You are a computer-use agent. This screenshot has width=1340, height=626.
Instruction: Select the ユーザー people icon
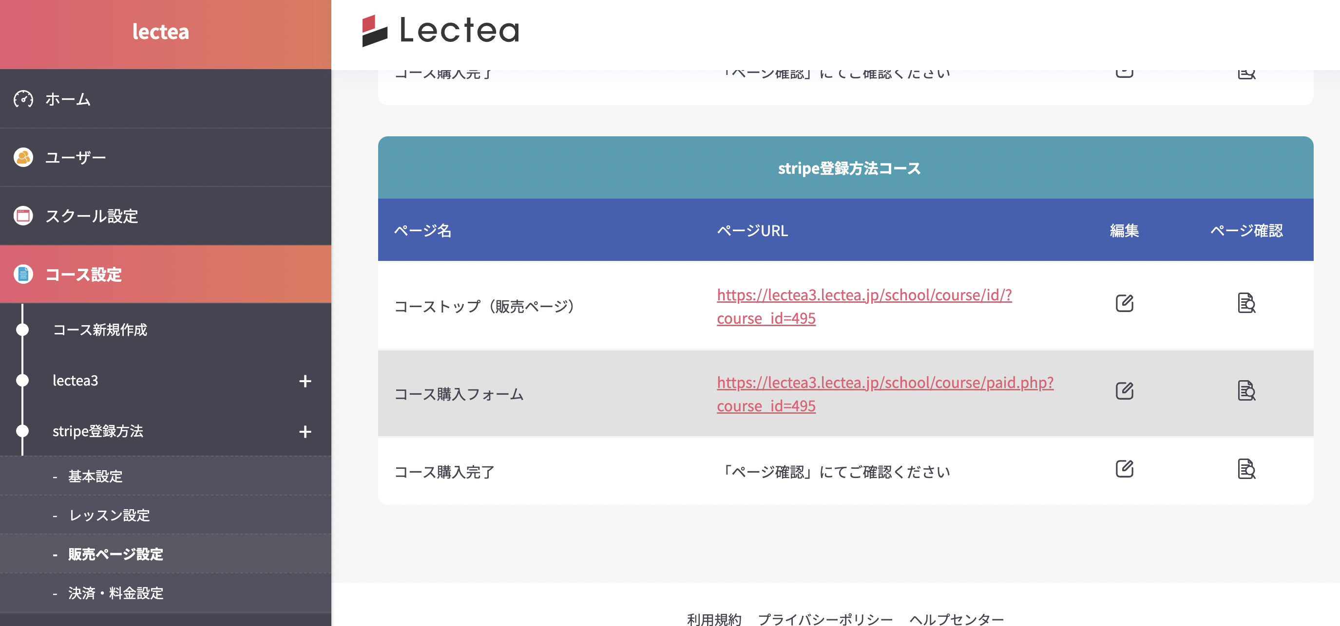click(23, 157)
